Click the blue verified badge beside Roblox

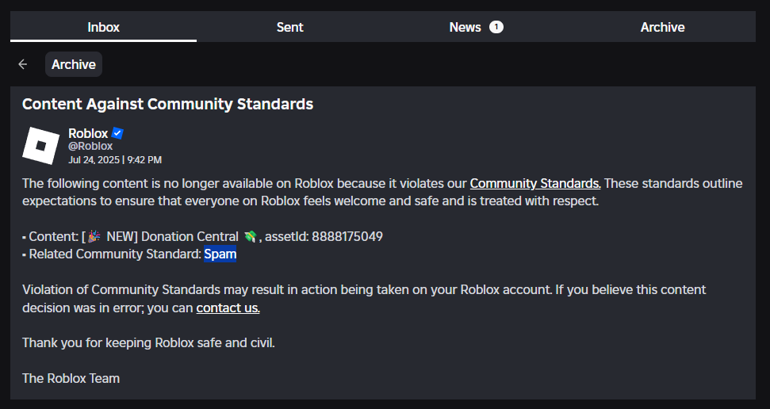(117, 133)
